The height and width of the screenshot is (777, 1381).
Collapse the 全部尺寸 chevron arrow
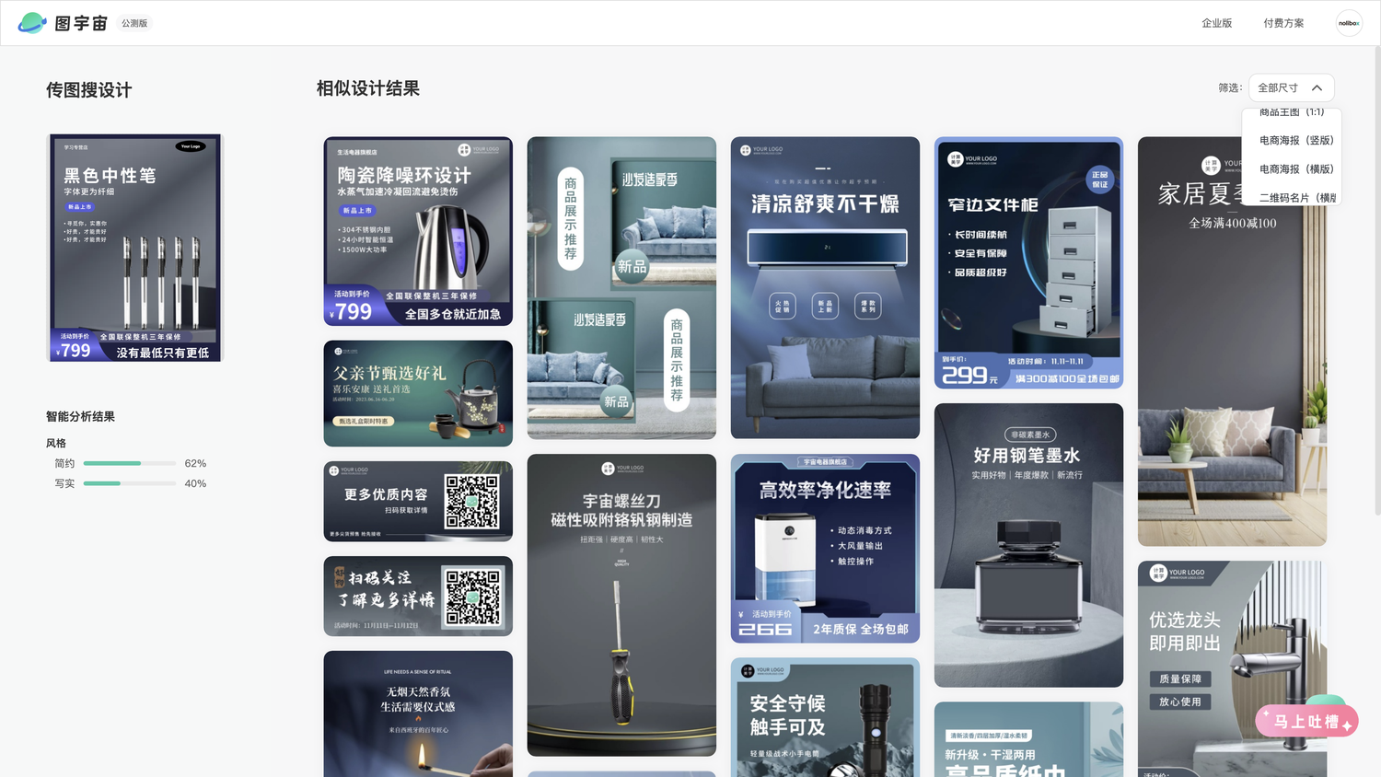[1317, 88]
